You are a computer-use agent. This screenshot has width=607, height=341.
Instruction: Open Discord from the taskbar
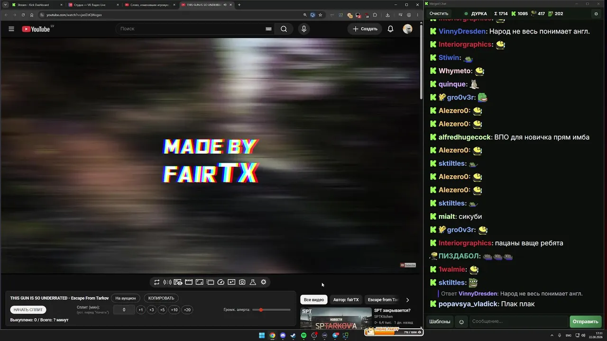point(283,336)
